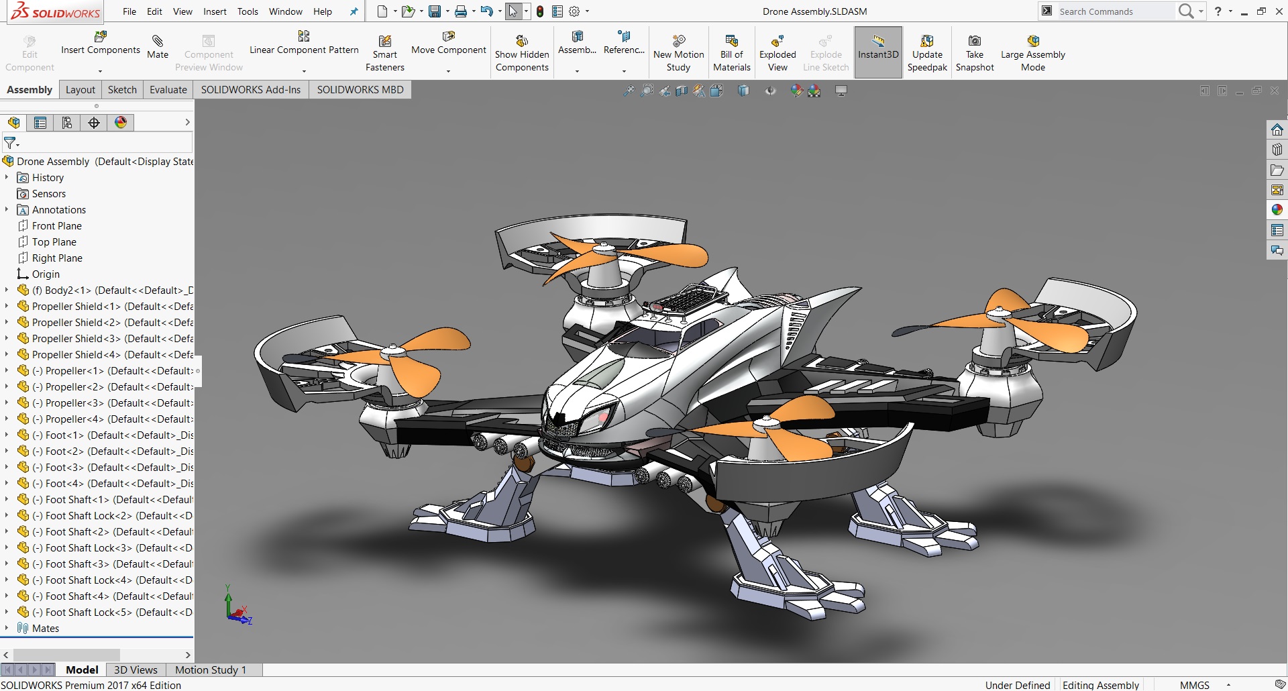Image resolution: width=1288 pixels, height=691 pixels.
Task: Toggle Large Assembly Mode
Action: [1033, 50]
